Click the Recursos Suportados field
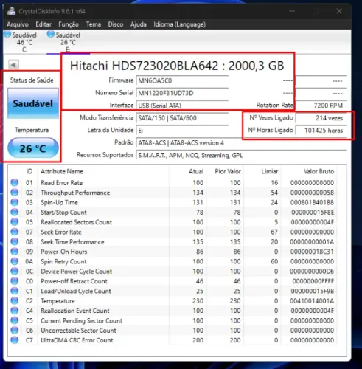Viewport: 362px width, 369px height. coord(241,155)
